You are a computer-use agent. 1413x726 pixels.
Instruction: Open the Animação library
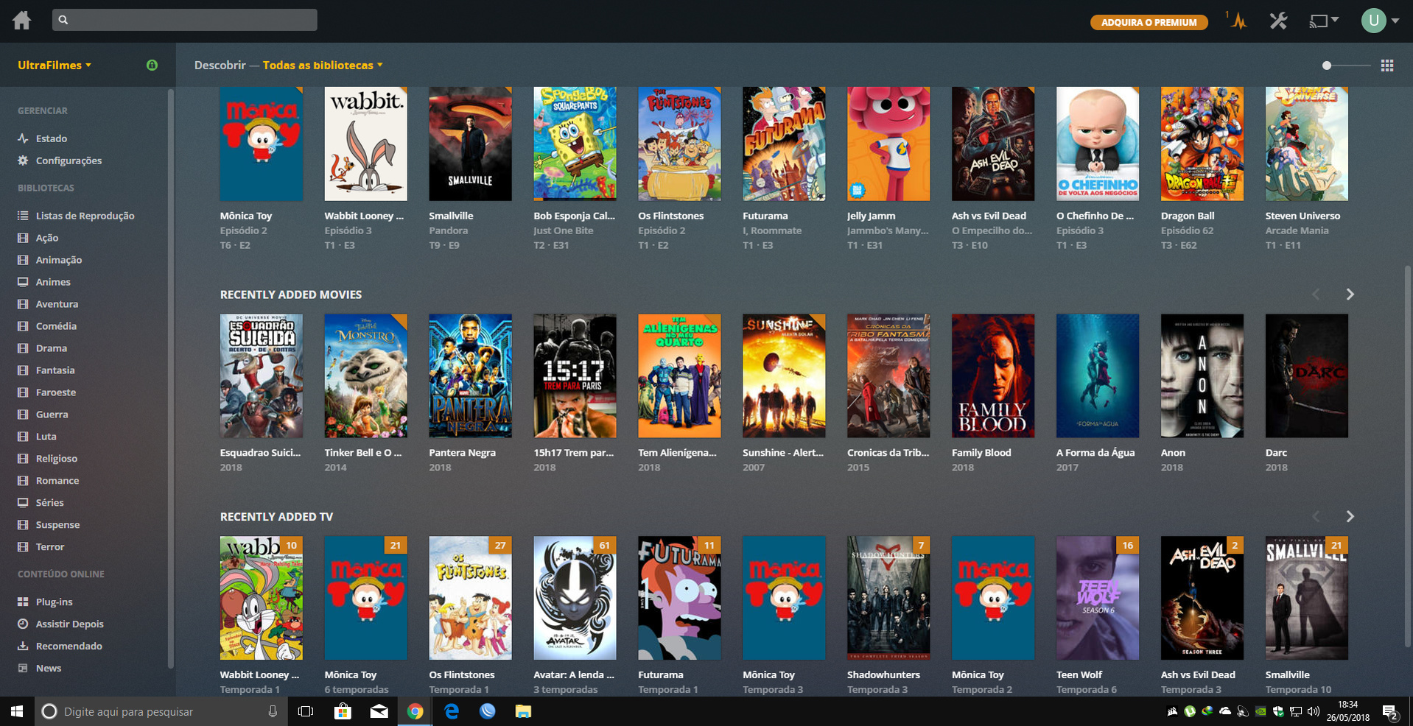pos(59,260)
